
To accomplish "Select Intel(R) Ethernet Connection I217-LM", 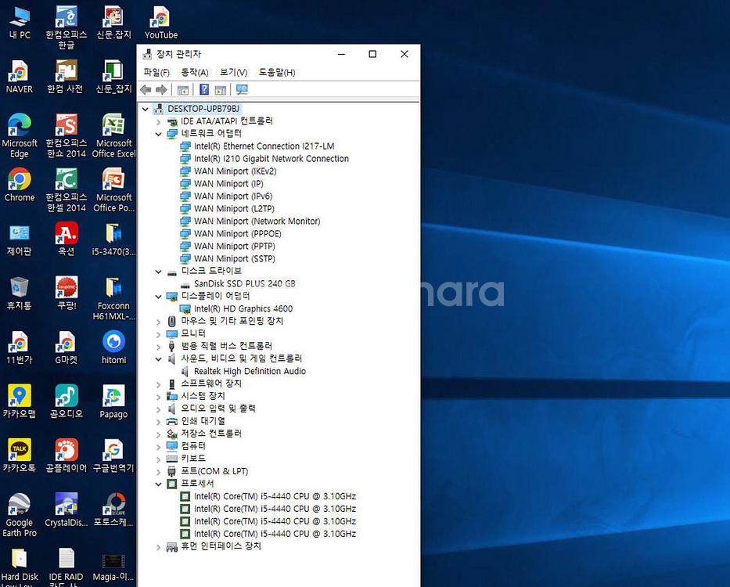I will click(x=264, y=146).
